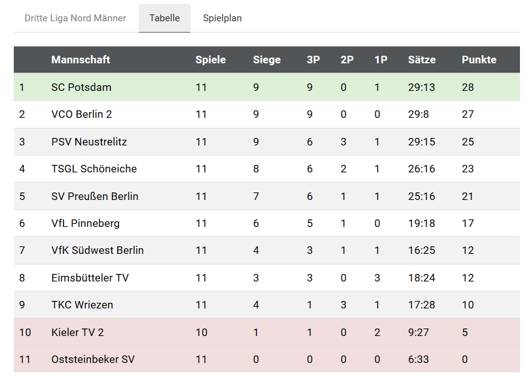Sort by the Siege column header
This screenshot has height=378, width=530.
tap(267, 60)
